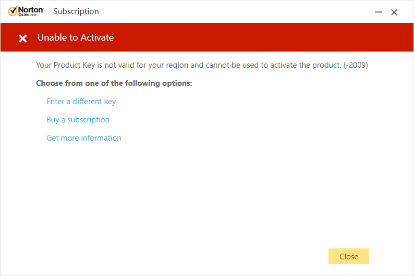Click the word 'subscription' in Buy link

(89, 120)
